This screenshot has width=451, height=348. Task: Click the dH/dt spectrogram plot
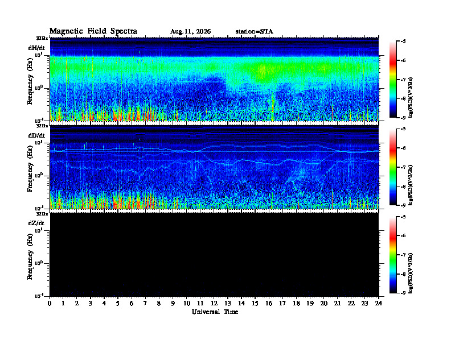[214, 79]
